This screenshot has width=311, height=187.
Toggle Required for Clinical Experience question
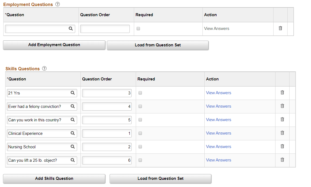(140, 133)
